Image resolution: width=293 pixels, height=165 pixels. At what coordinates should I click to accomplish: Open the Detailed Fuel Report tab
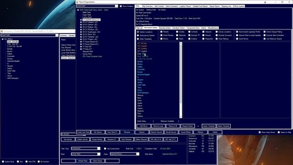200,6
